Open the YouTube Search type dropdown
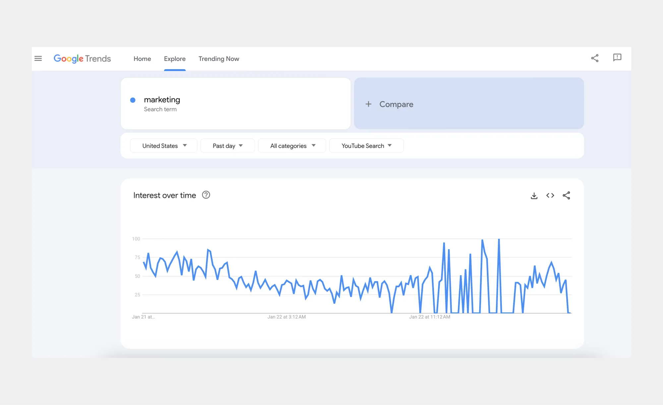This screenshot has height=405, width=663. pos(366,146)
